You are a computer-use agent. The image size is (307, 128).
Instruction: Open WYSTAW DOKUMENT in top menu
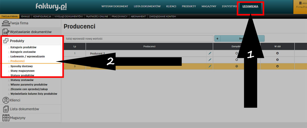(115, 6)
